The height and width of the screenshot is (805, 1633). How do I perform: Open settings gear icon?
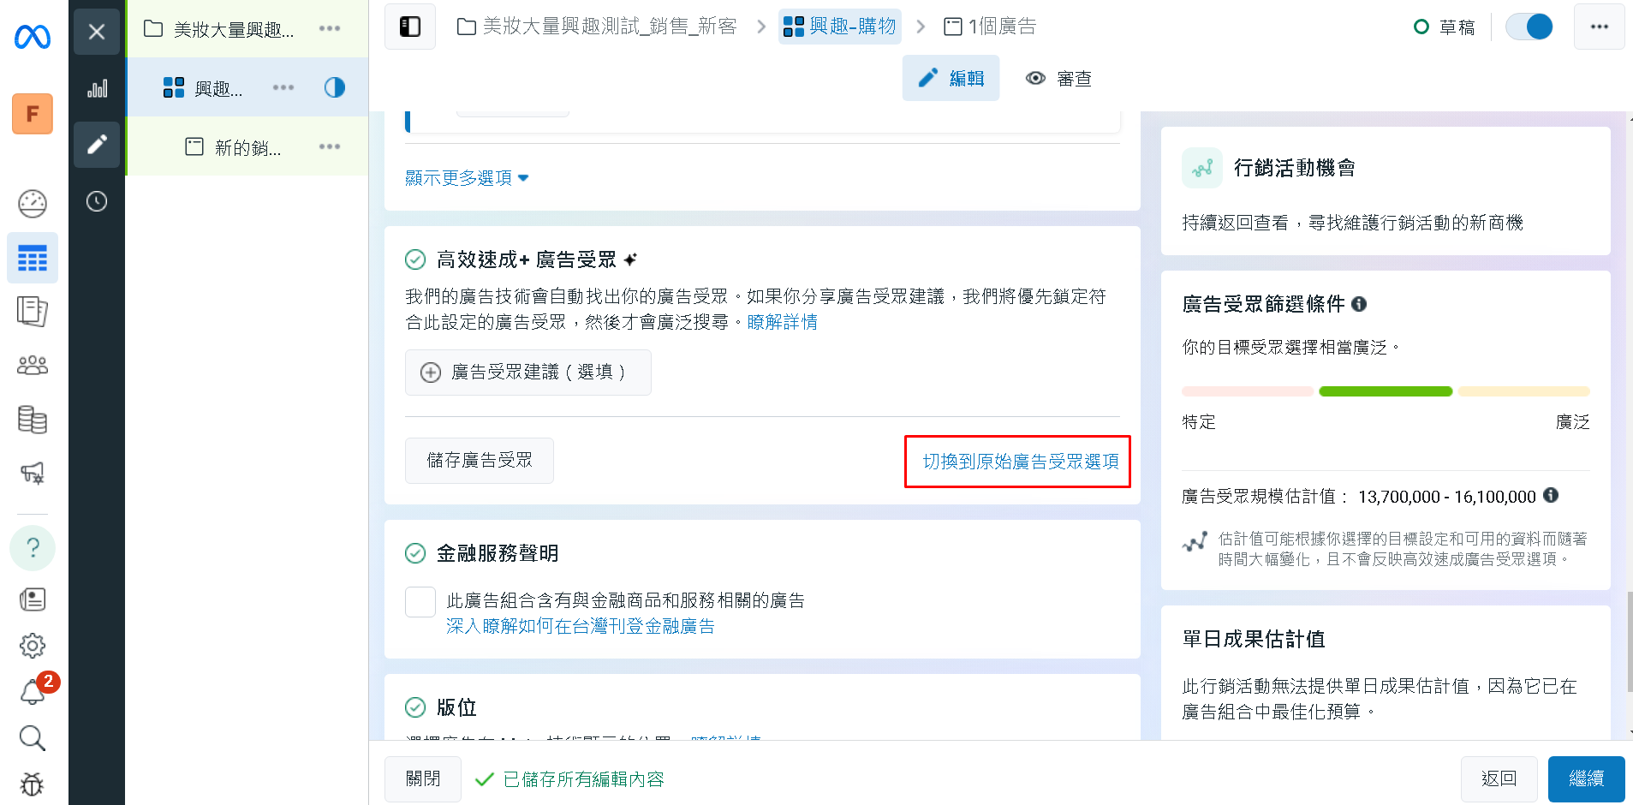pyautogui.click(x=33, y=646)
